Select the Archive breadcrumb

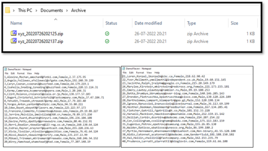78,10
